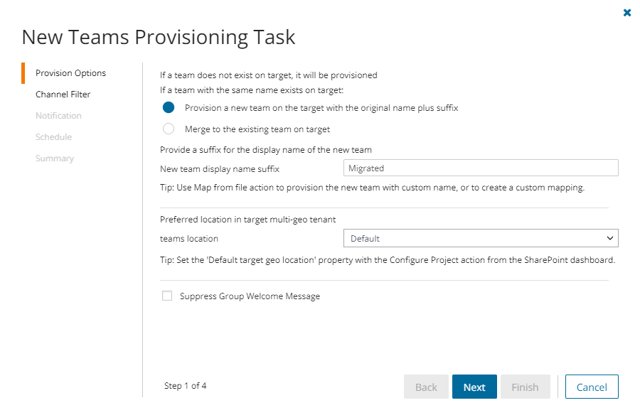Select the Provision Options step
The width and height of the screenshot is (640, 420).
tap(70, 73)
